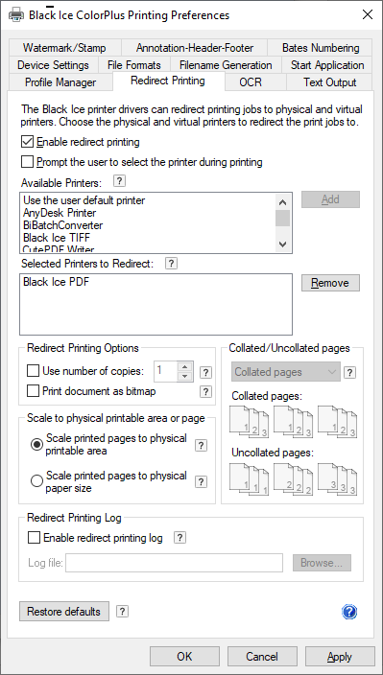The width and height of the screenshot is (383, 675).
Task: Click down arrow of Available Printers scrollbar
Action: coord(282,244)
